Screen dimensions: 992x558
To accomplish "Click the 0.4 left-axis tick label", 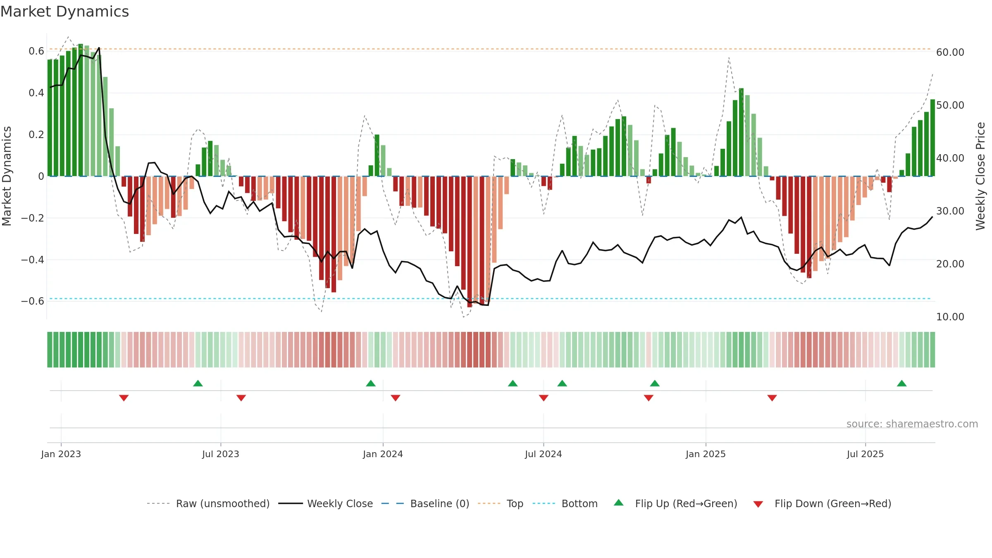I will coord(36,93).
